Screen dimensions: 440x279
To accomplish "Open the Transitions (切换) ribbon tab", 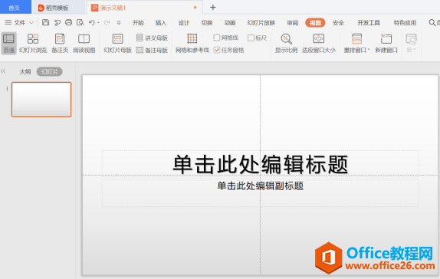I will click(x=207, y=23).
